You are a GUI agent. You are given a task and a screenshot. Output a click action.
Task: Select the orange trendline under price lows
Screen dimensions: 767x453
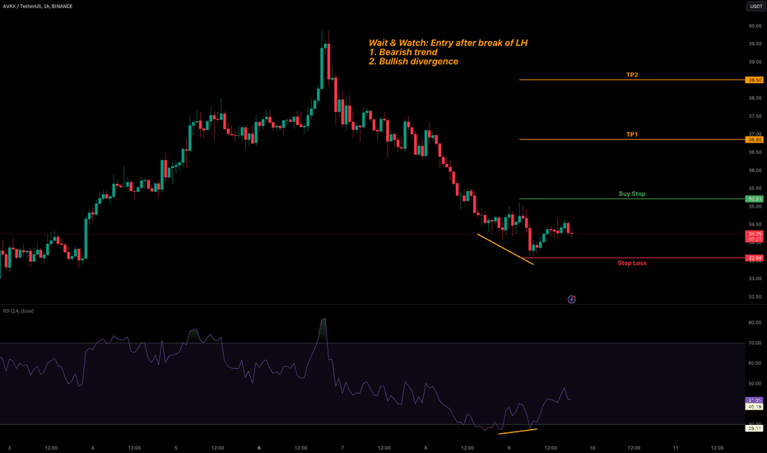[506, 250]
